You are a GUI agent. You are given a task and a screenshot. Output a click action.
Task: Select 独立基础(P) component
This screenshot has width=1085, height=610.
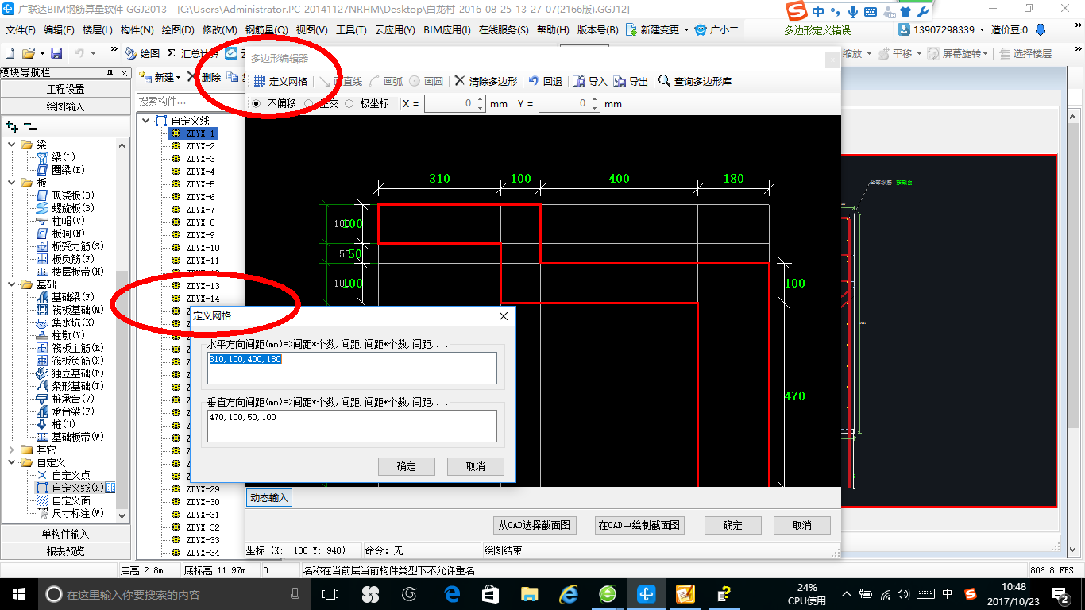coord(78,373)
